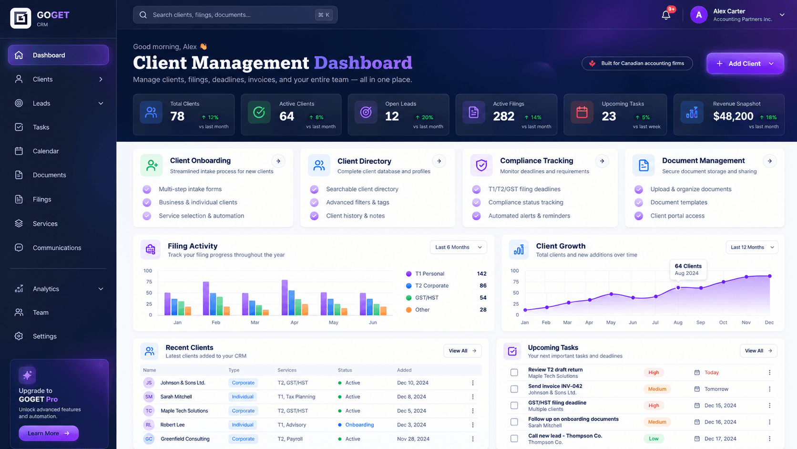Open the Alex Carter account dropdown
797x449 pixels.
click(x=782, y=15)
